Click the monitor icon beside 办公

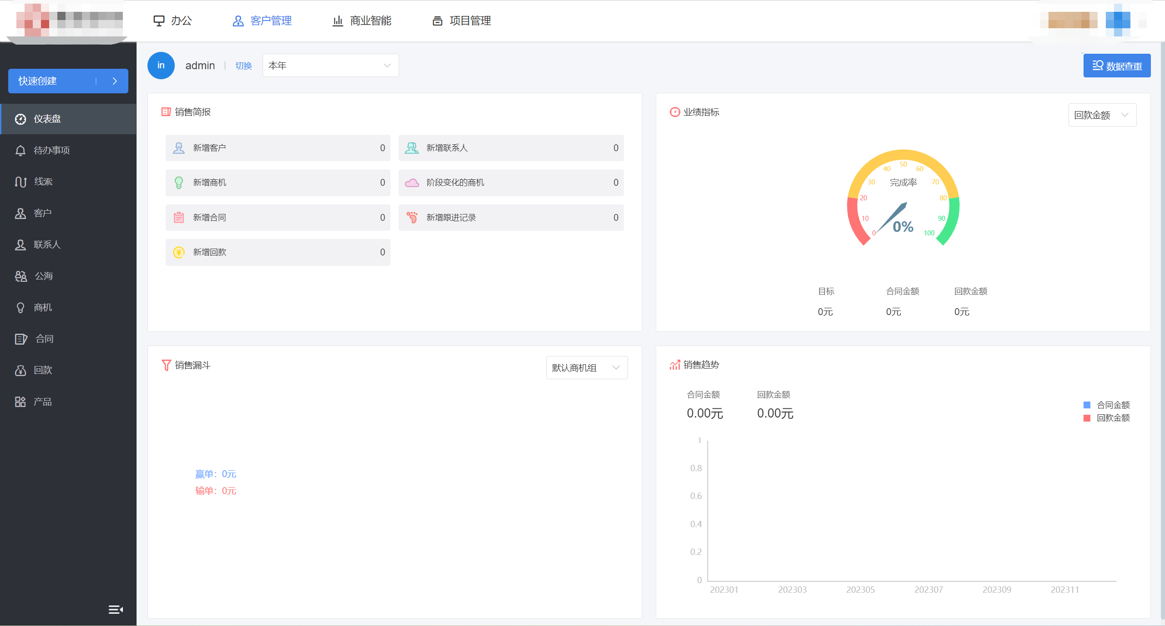(x=159, y=20)
